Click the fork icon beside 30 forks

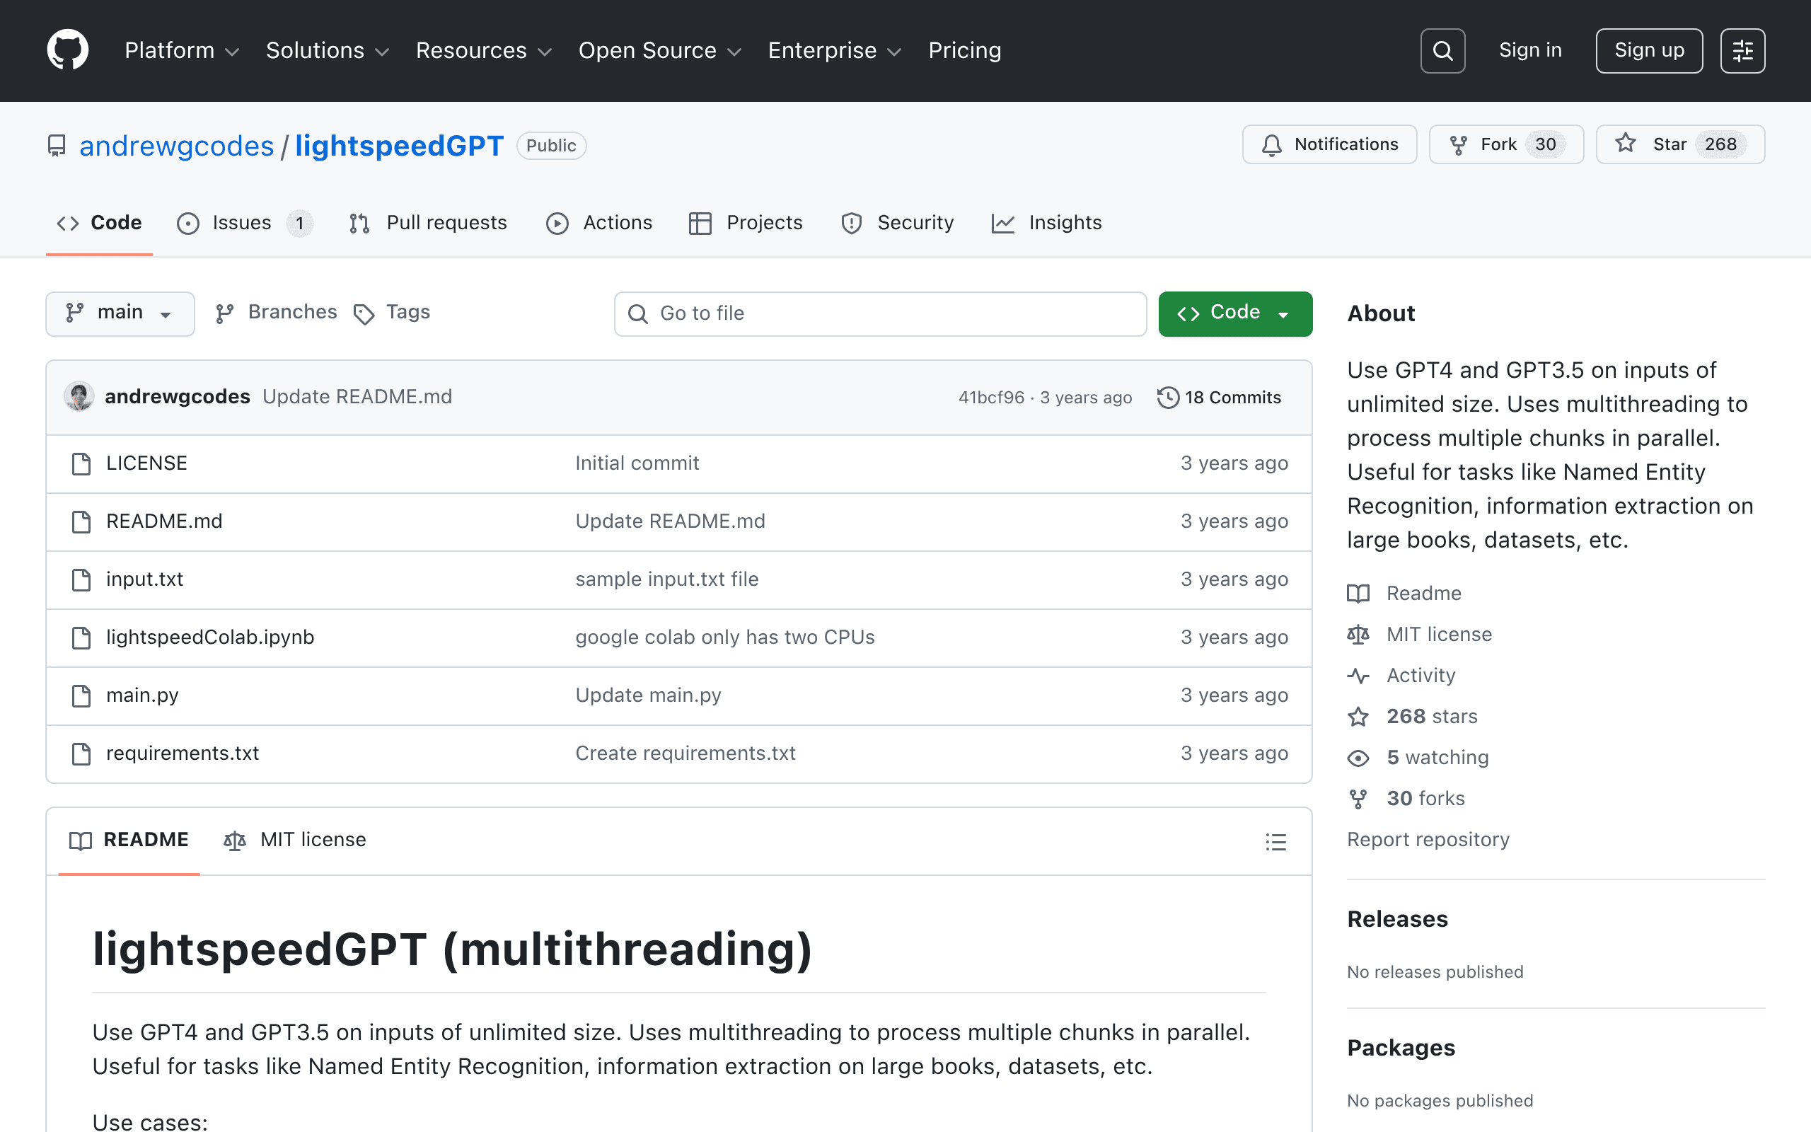coord(1358,799)
